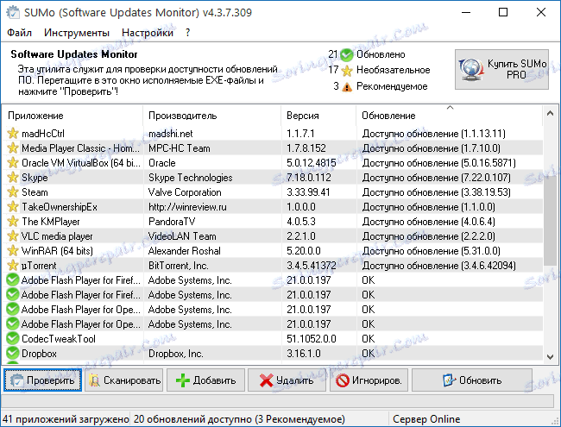Click the warning Рекомендуемое status icon in header
This screenshot has width=561, height=427.
pos(347,86)
